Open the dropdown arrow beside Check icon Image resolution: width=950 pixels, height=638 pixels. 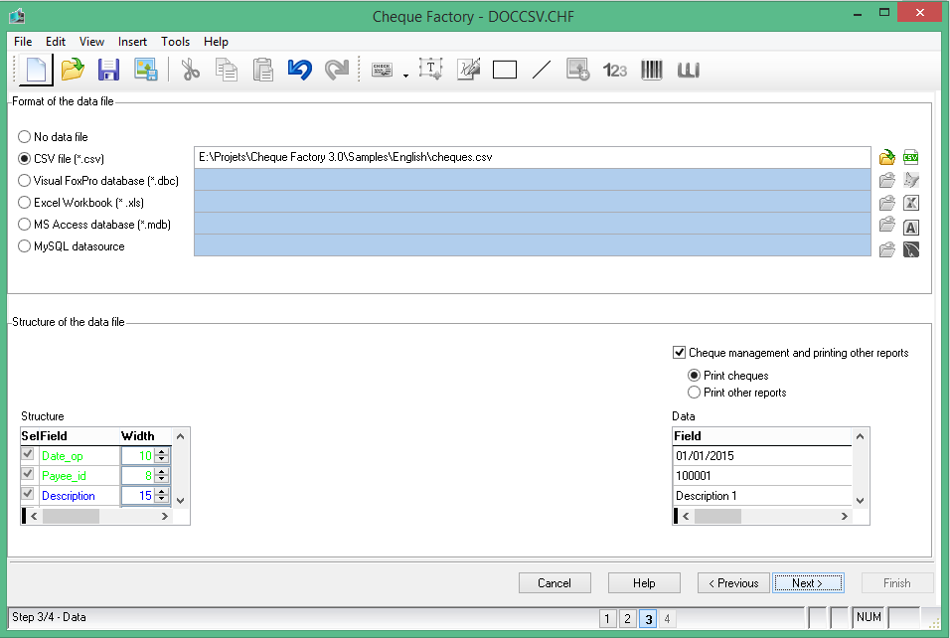(x=405, y=76)
